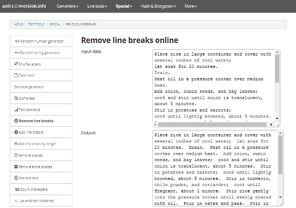Open Remove extra spaces sidebar item
This screenshot has width=296, height=208.
tap(41, 167)
